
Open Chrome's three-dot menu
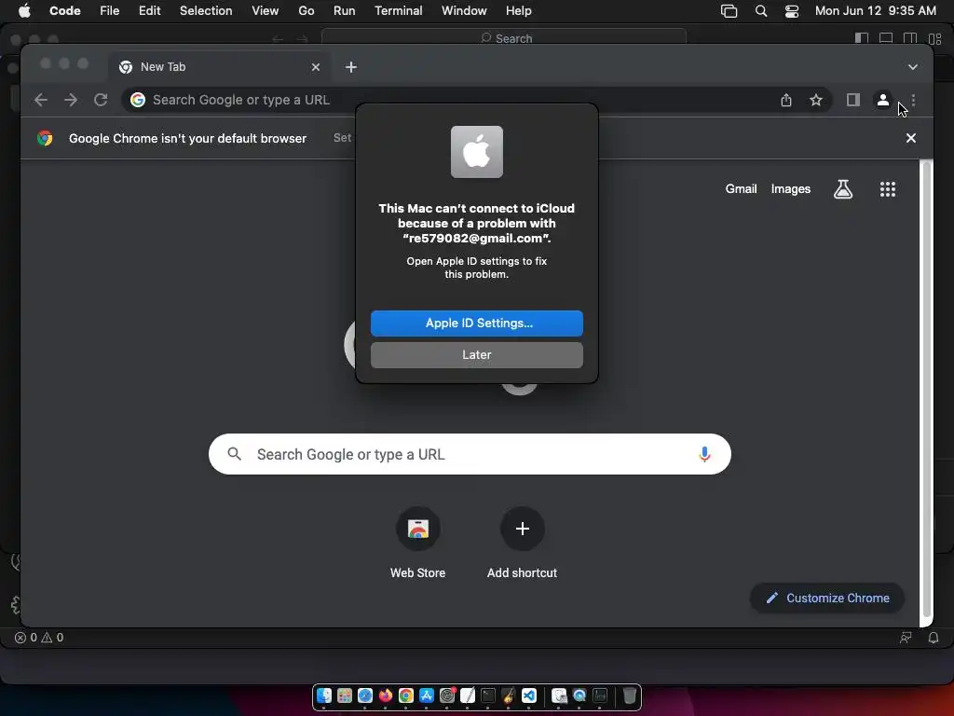(913, 100)
